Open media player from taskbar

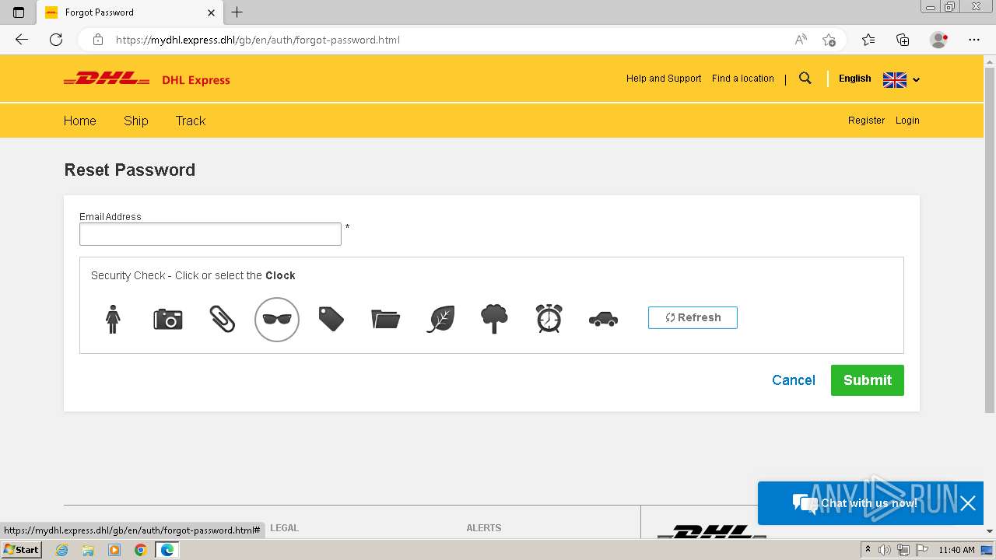click(114, 550)
